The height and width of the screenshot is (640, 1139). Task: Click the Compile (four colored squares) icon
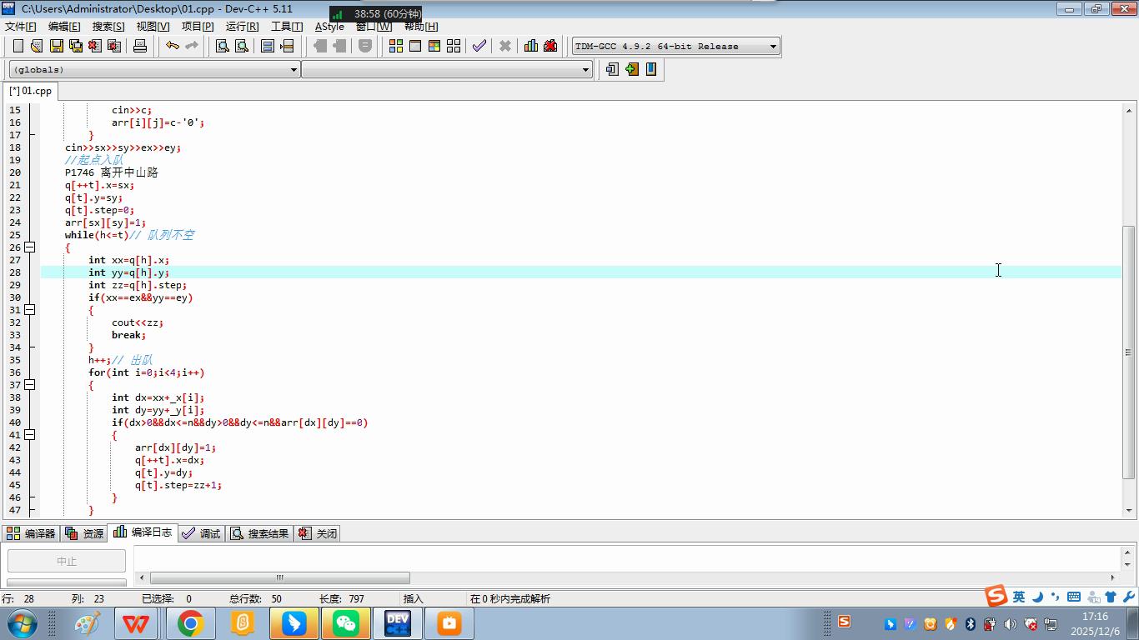[396, 46]
